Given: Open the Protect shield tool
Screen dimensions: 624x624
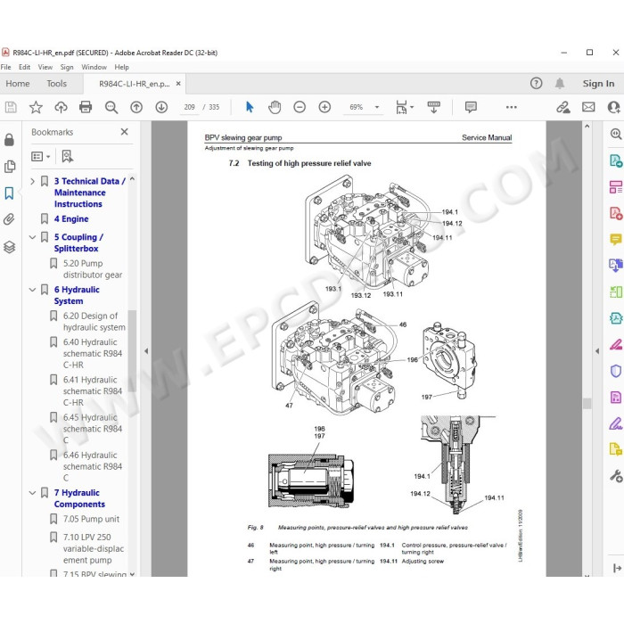Looking at the screenshot, I should [616, 371].
